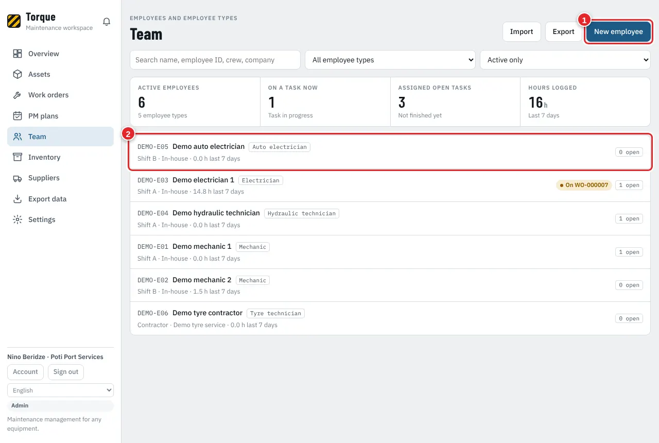Sign out of the workspace
Viewport: 659px width, 443px height.
pos(66,372)
